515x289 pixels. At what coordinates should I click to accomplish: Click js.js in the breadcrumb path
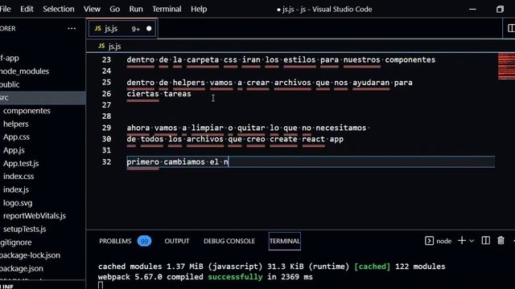(114, 47)
